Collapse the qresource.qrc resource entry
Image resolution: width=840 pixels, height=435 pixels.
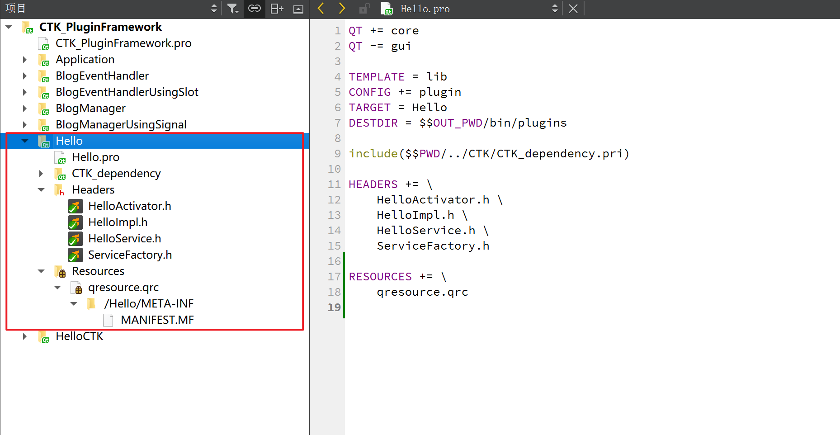pos(57,287)
